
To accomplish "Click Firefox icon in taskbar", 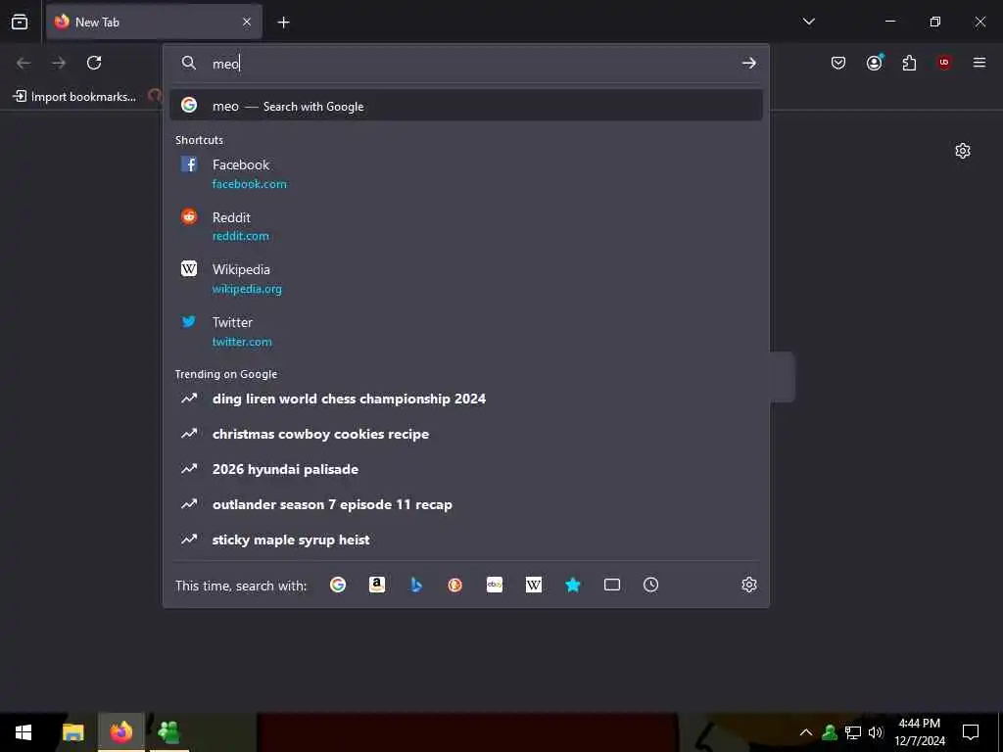I will point(121,732).
